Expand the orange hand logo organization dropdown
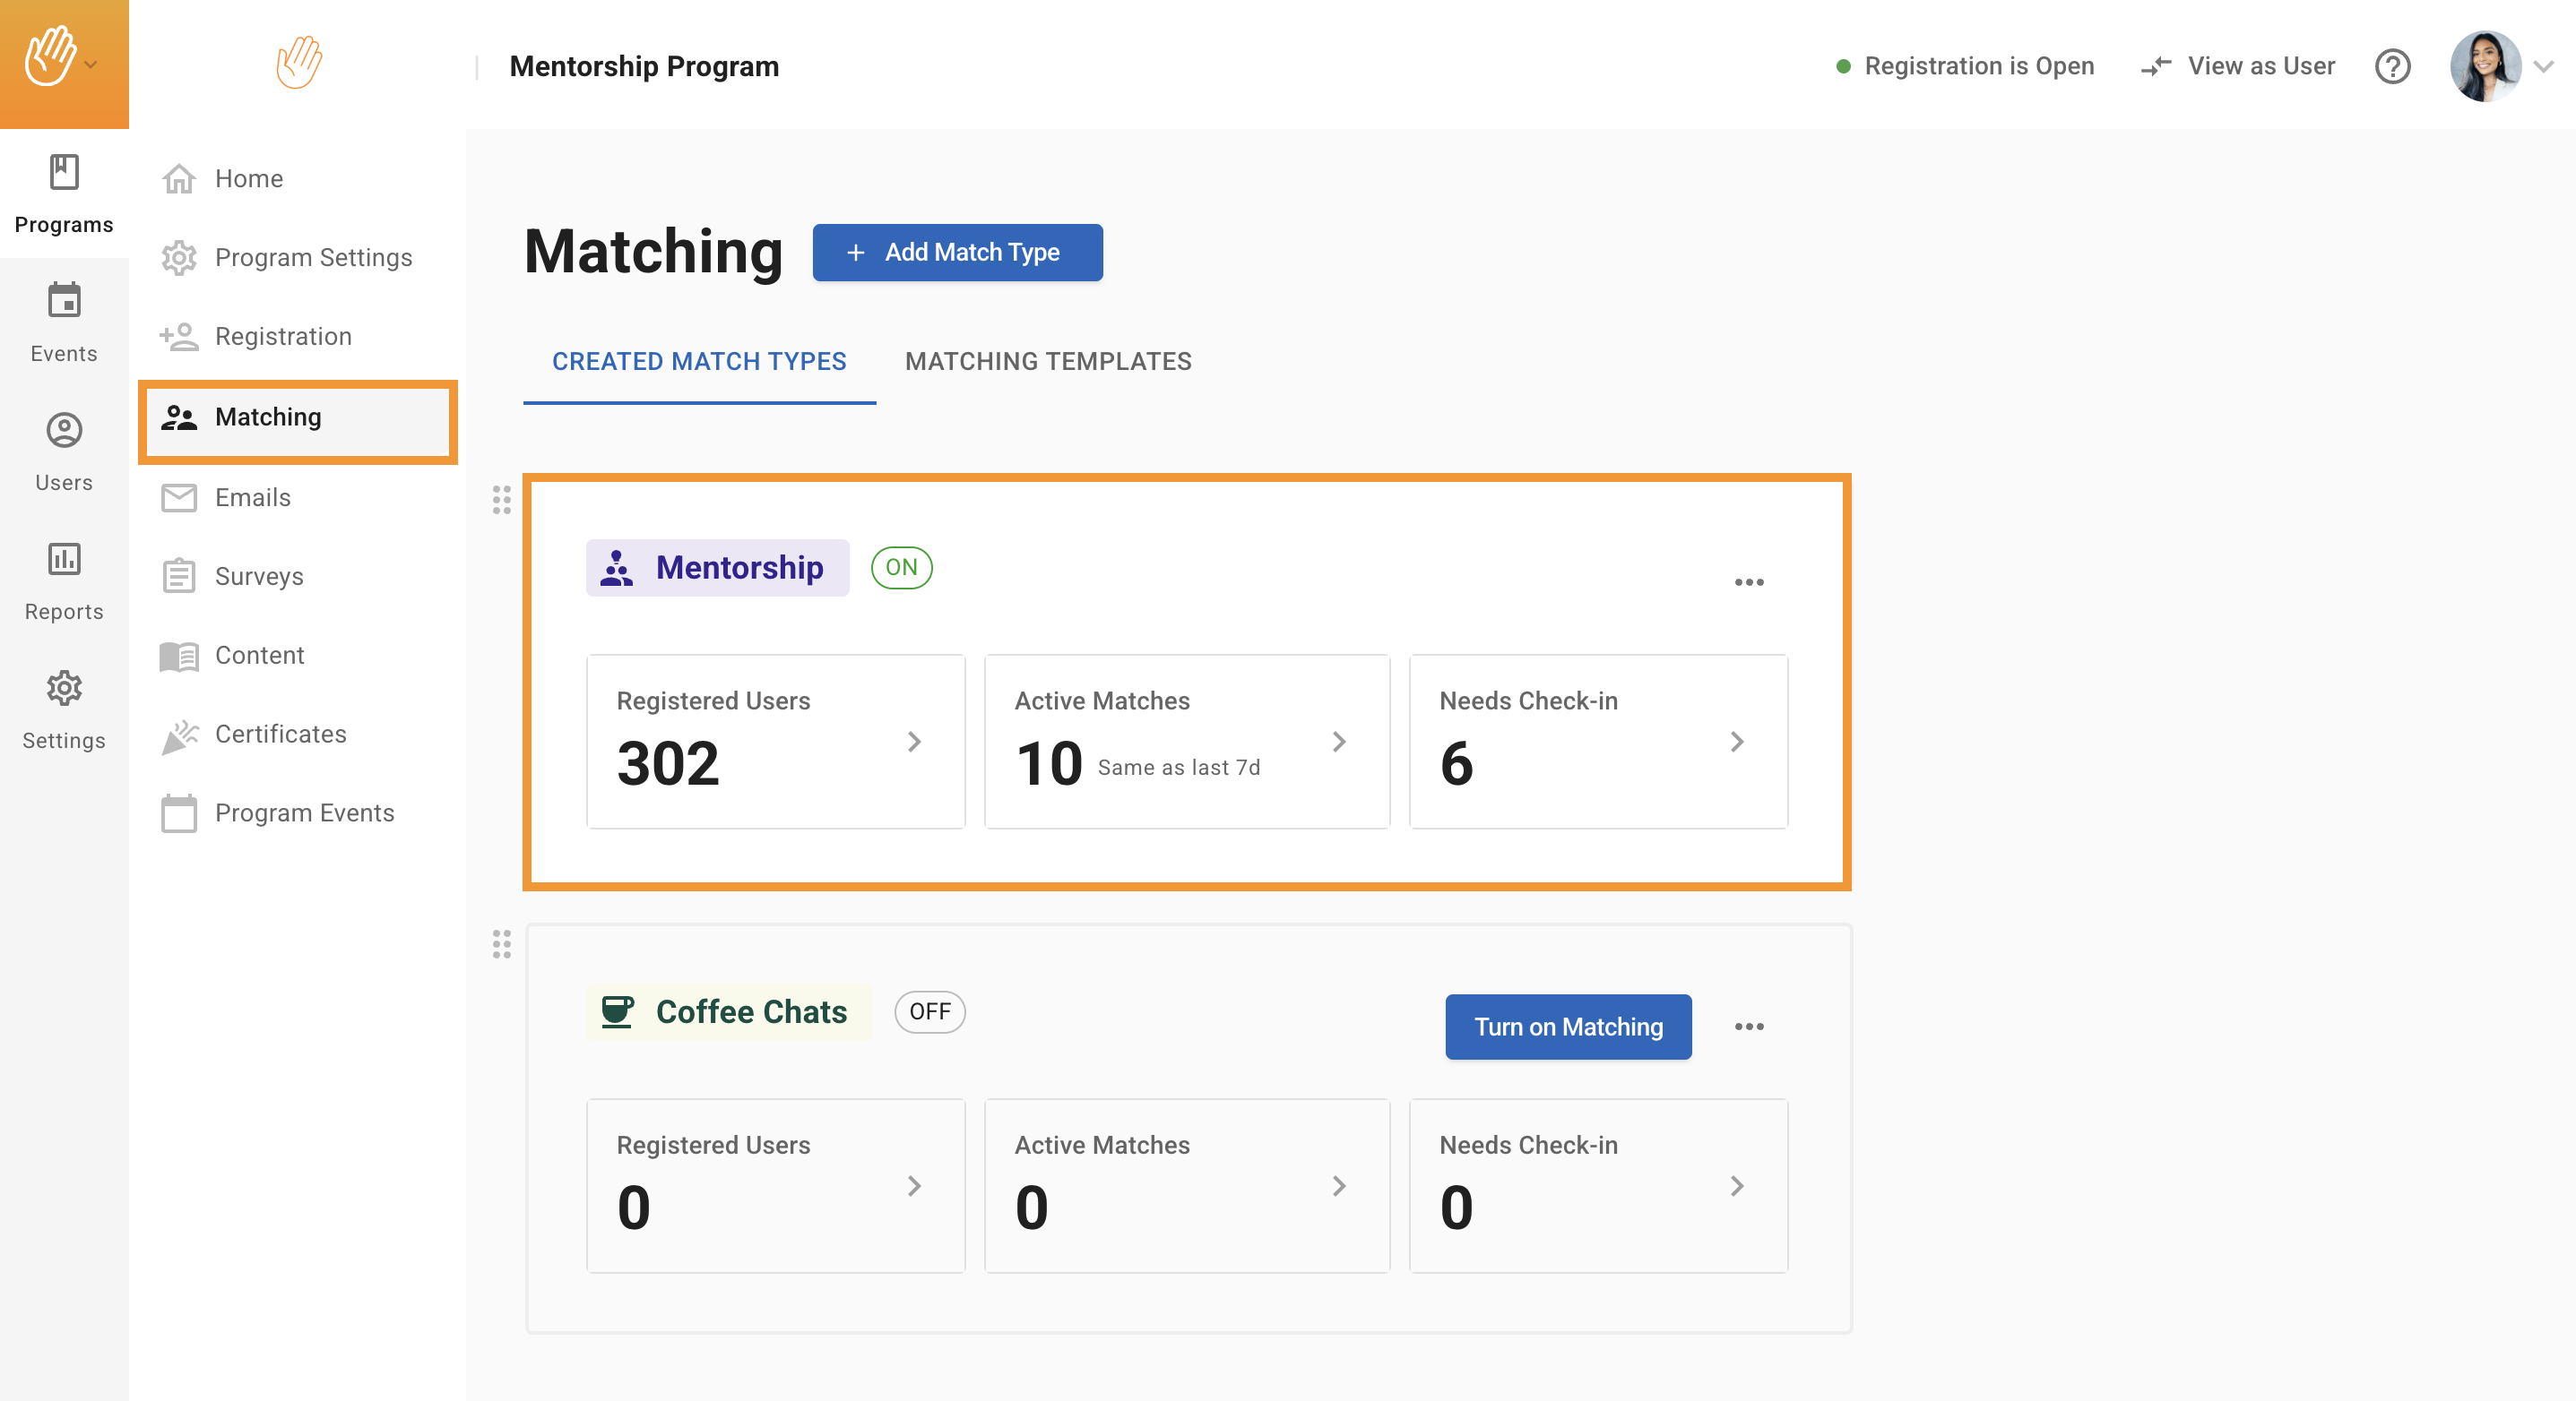This screenshot has height=1401, width=2576. click(x=90, y=65)
